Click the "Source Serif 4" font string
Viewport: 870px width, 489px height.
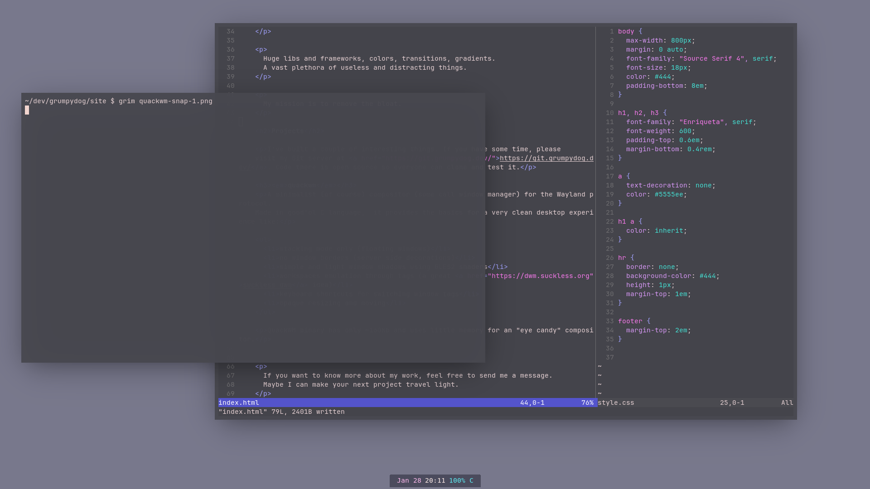711,58
